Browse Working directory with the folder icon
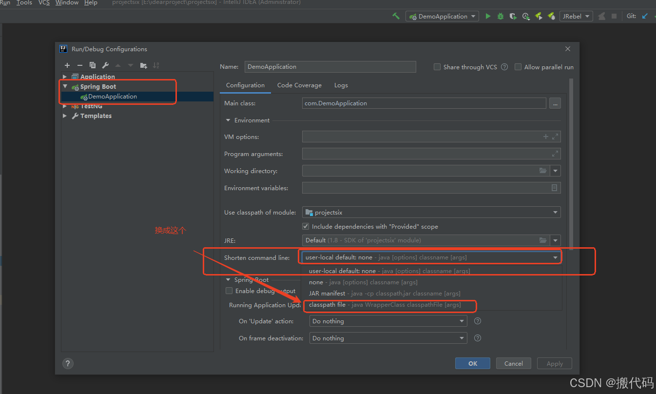The width and height of the screenshot is (656, 394). pyautogui.click(x=543, y=171)
